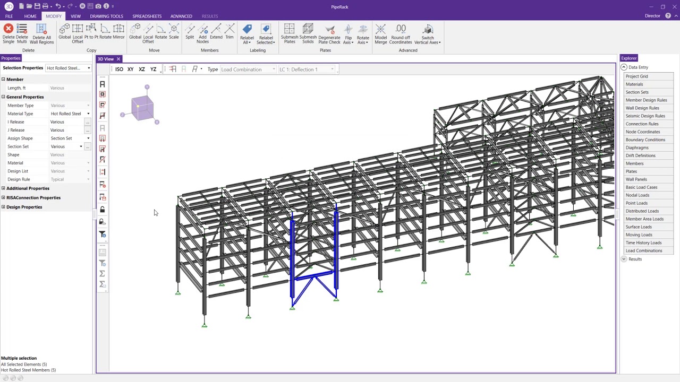Run the Degenerate Plate Check
680x382 pixels.
click(x=329, y=33)
